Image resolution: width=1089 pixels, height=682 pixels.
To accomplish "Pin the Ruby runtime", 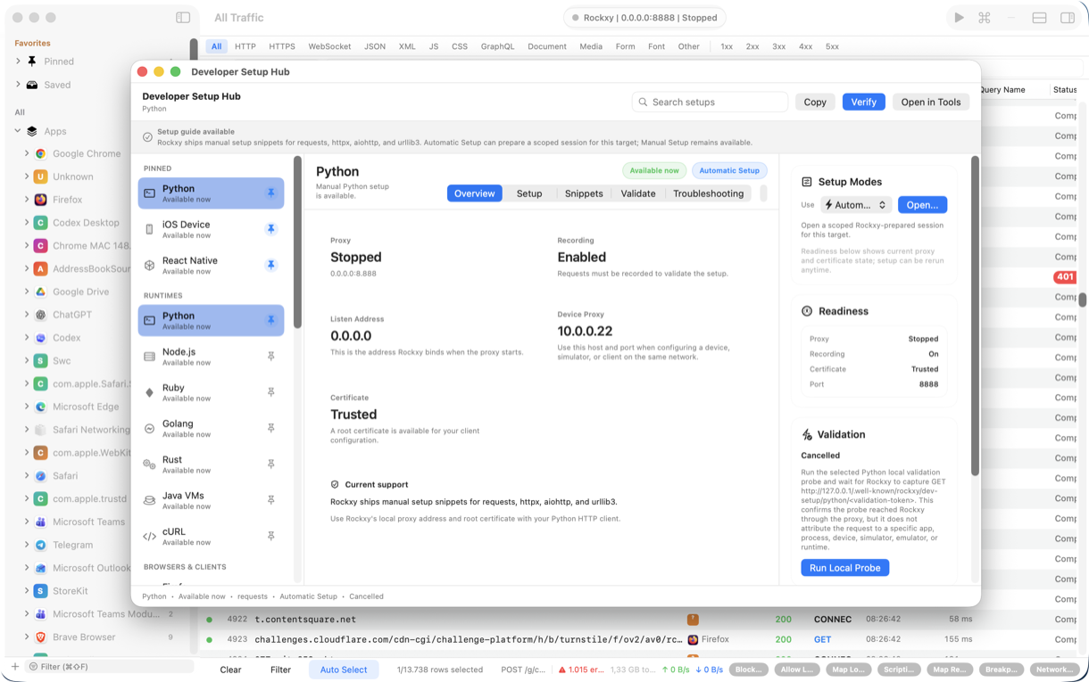I will [270, 392].
